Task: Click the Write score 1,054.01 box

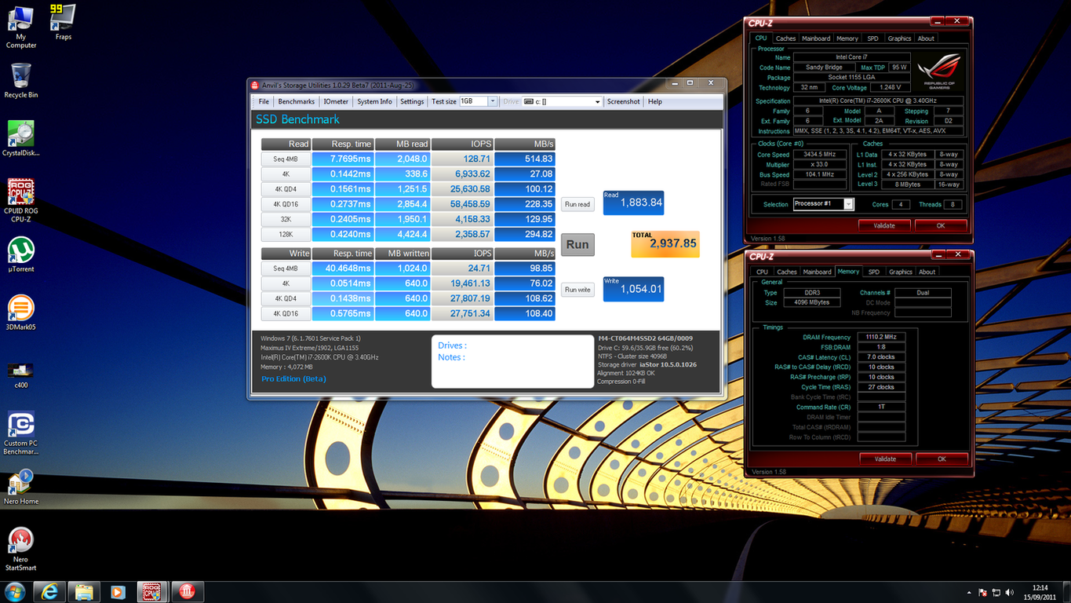Action: (633, 289)
